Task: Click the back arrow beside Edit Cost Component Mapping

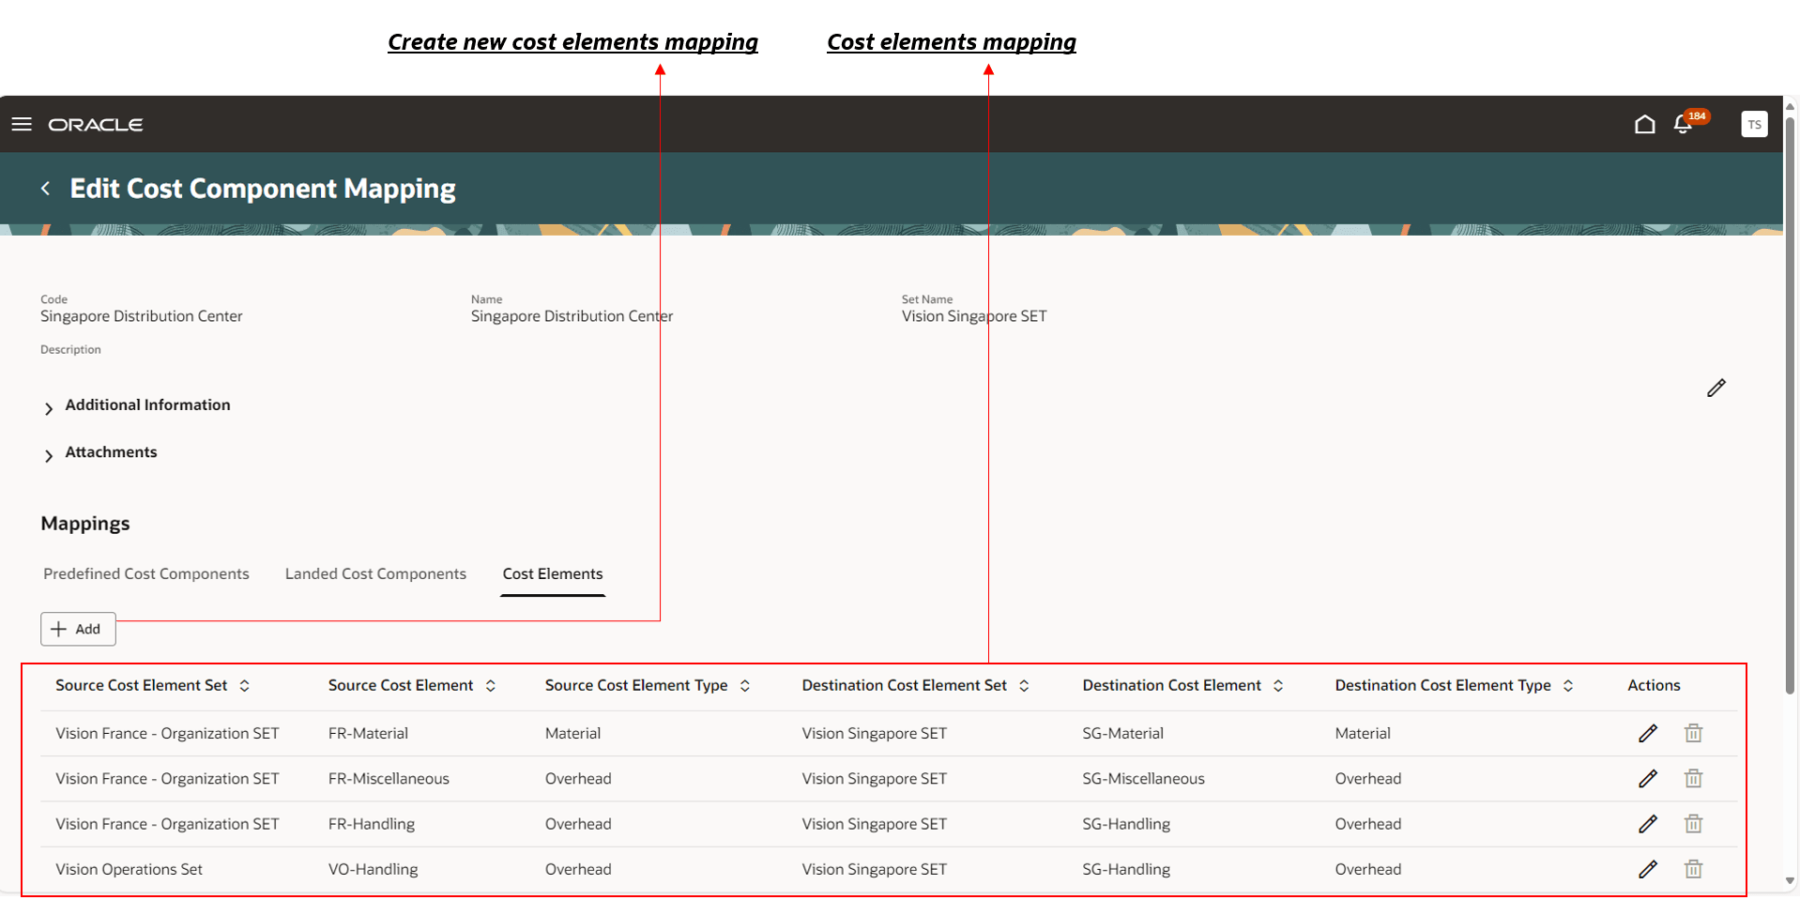Action: [44, 188]
